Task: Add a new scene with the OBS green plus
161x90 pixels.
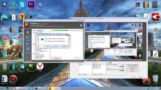Action: [x=80, y=74]
